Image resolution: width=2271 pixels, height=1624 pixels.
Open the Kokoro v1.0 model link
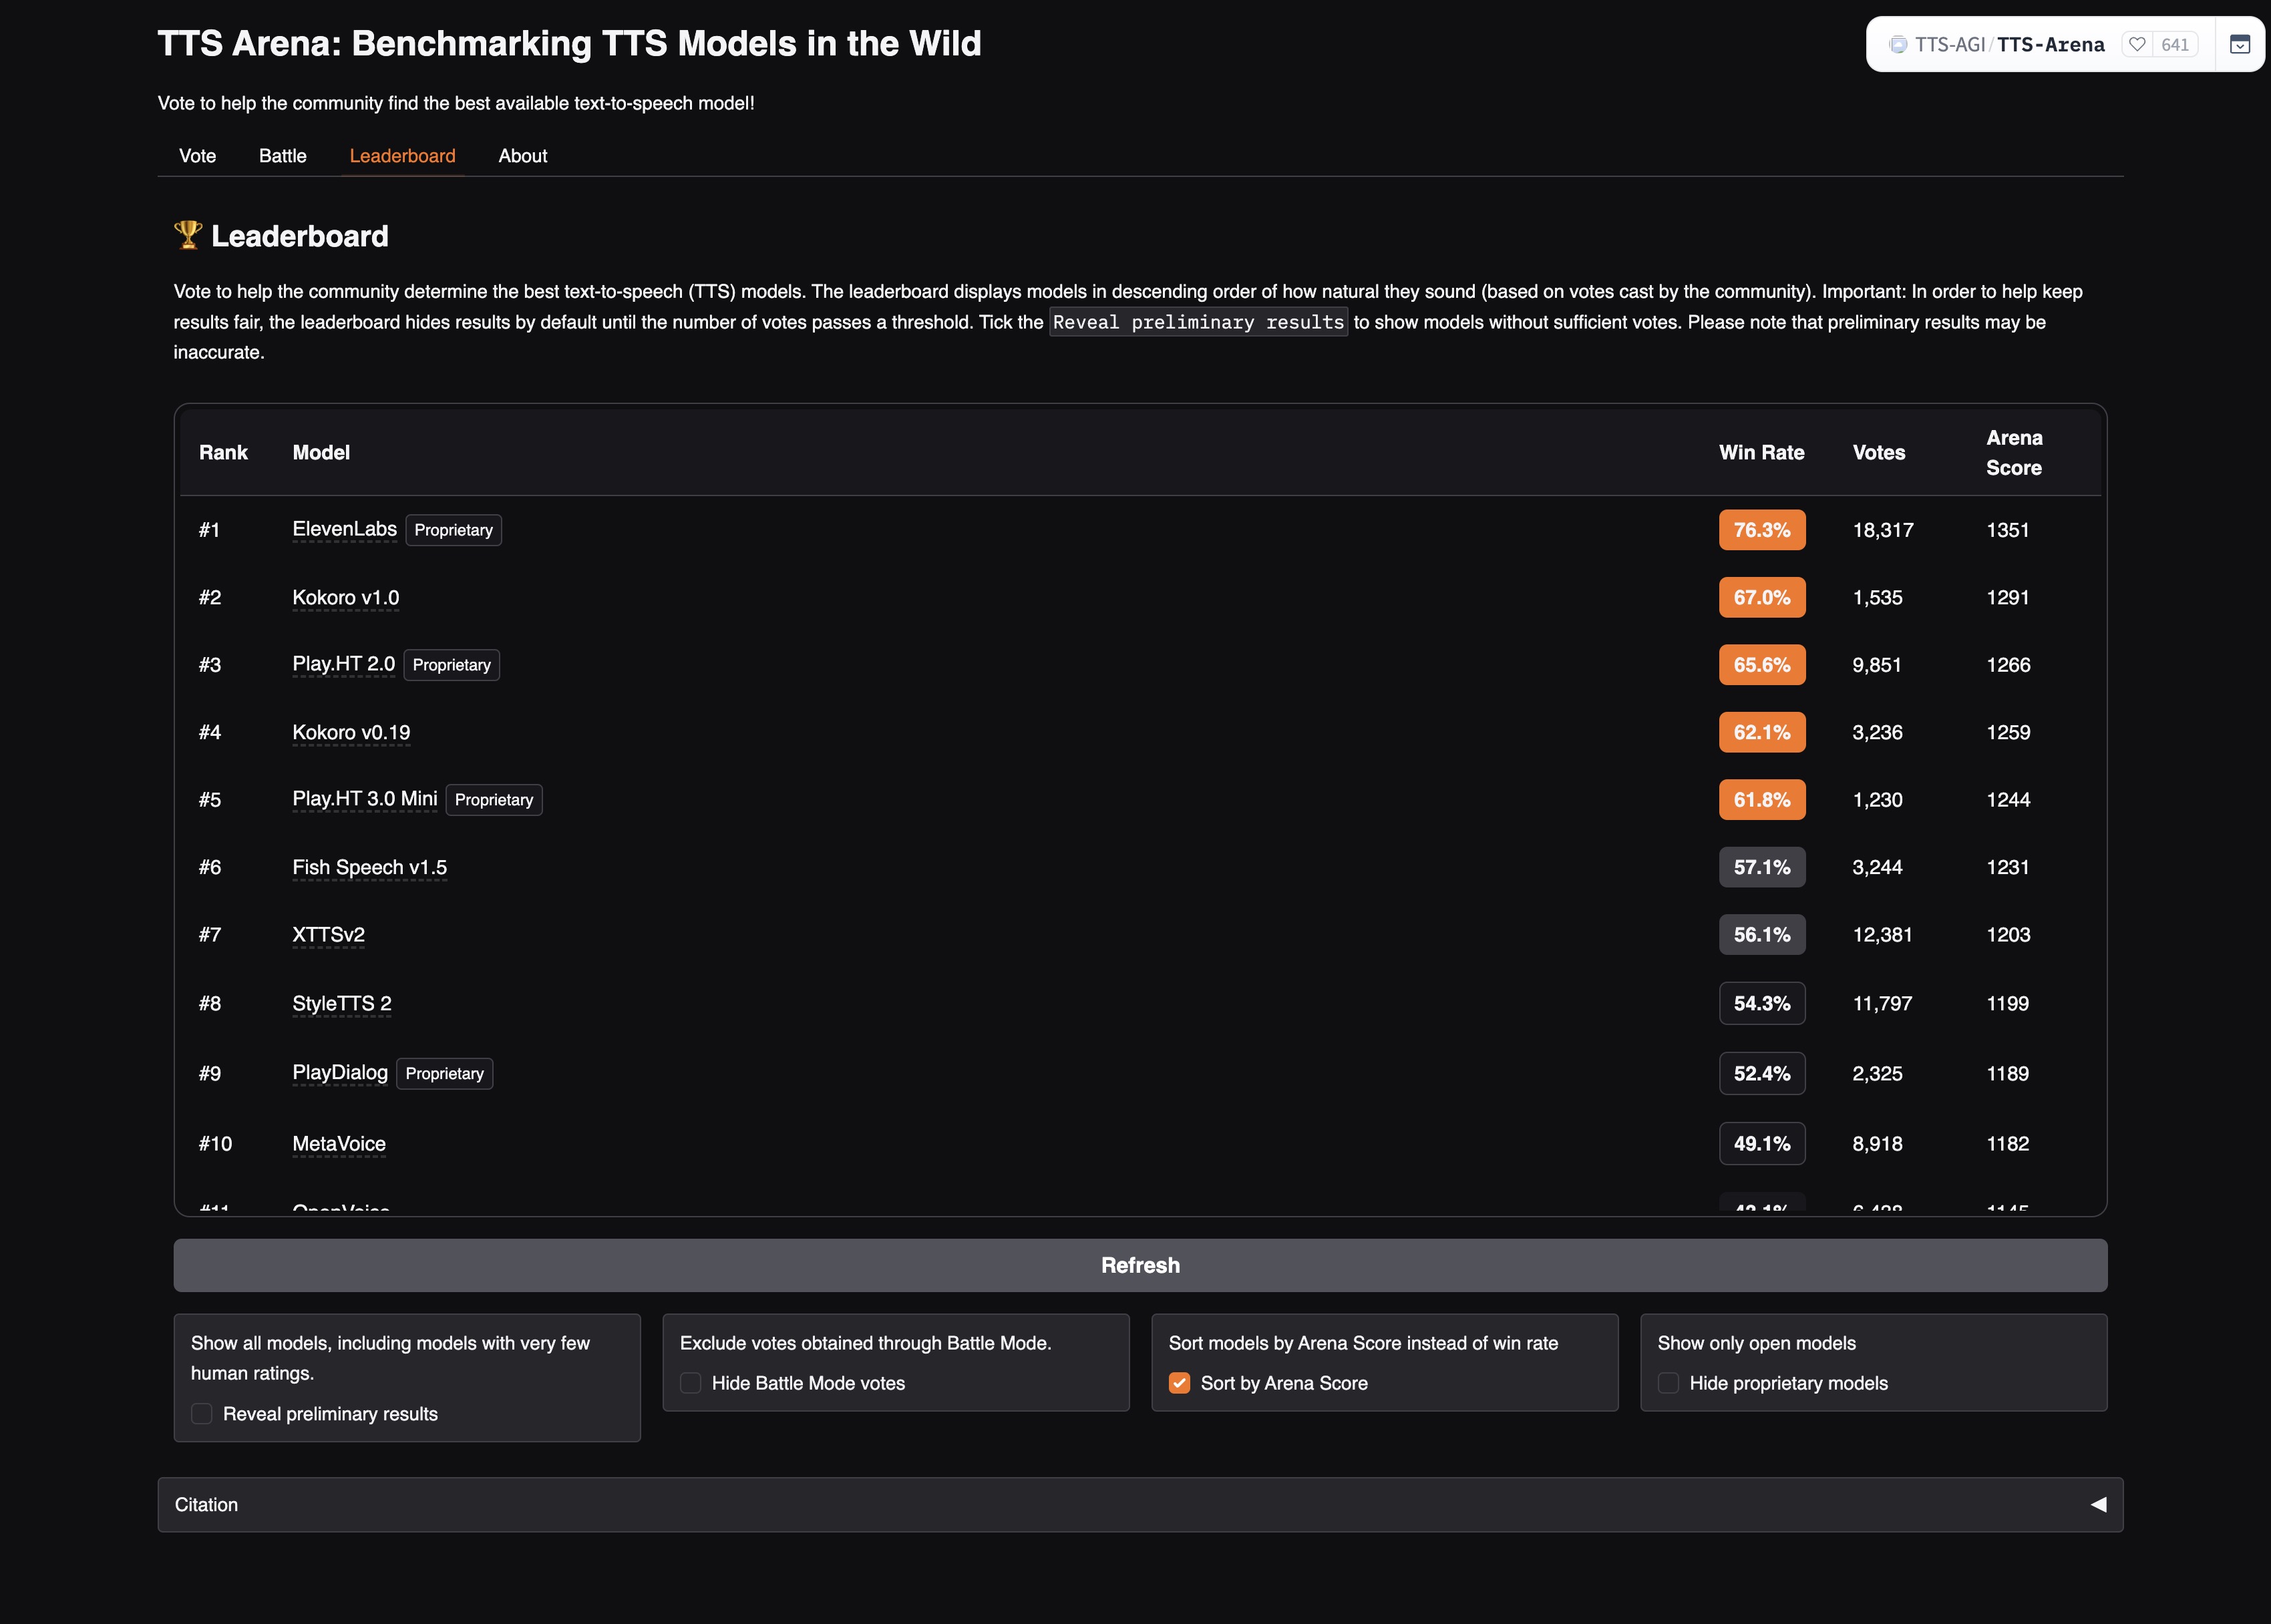coord(345,597)
